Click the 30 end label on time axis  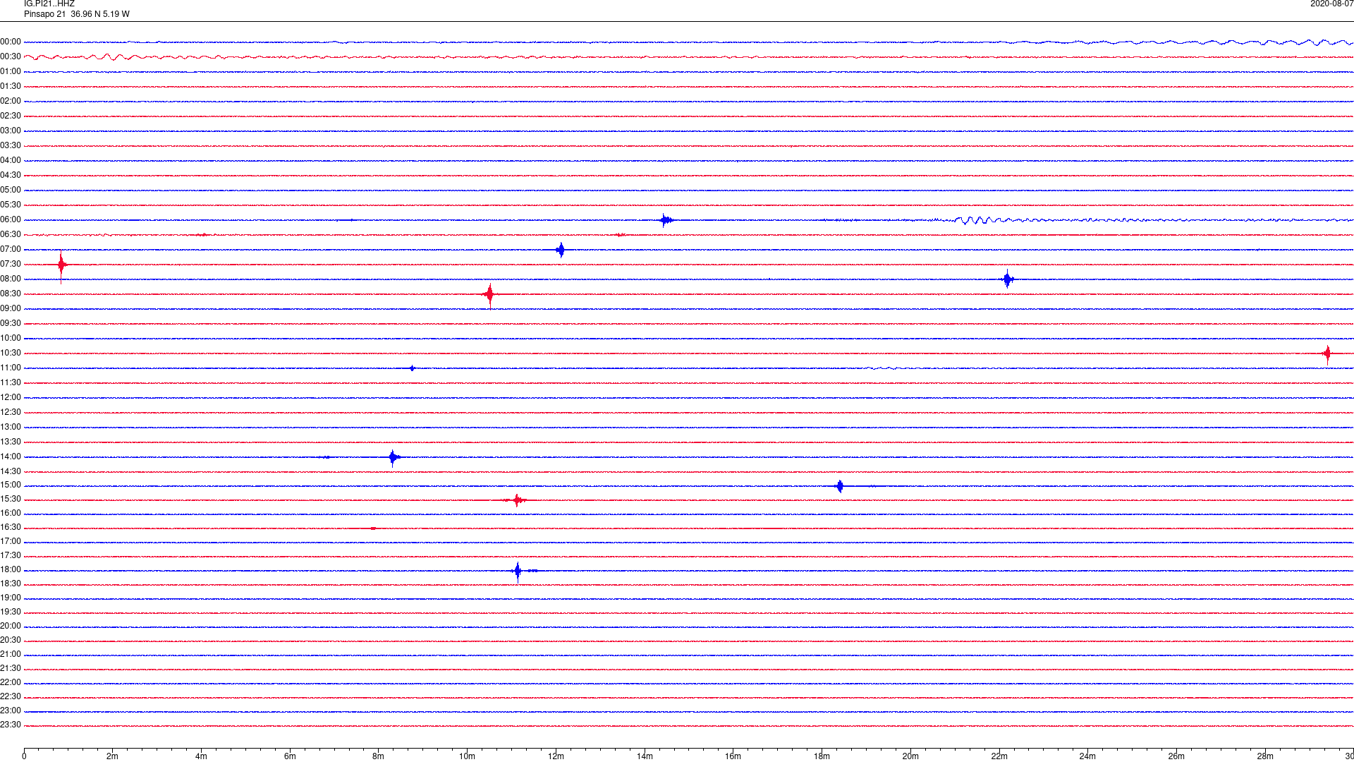(x=1348, y=756)
